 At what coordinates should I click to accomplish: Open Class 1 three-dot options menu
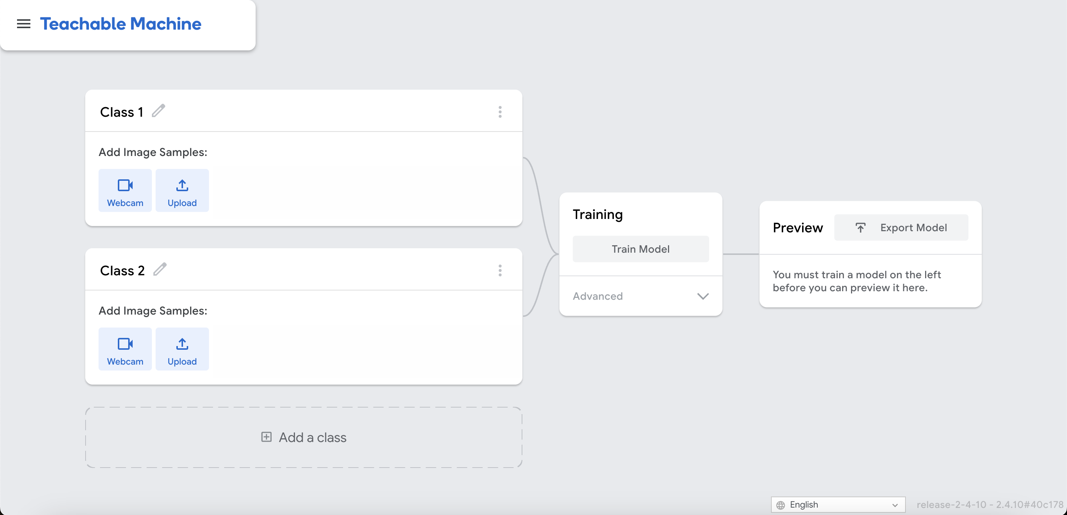click(x=500, y=112)
